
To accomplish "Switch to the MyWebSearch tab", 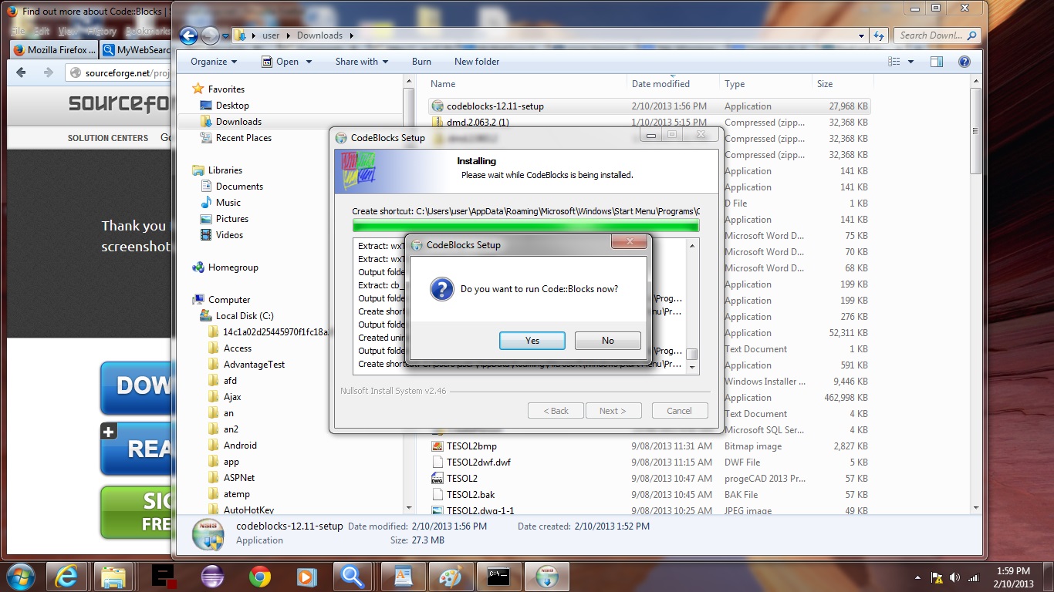I will [136, 50].
